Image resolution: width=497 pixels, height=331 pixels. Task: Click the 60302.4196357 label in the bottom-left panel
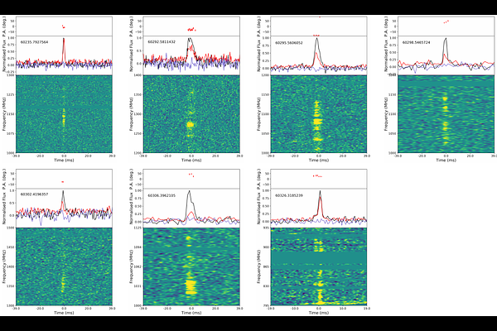(34, 194)
